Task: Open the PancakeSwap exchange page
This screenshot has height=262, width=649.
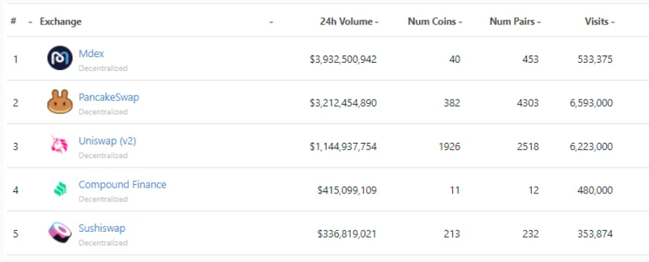Action: (x=109, y=97)
